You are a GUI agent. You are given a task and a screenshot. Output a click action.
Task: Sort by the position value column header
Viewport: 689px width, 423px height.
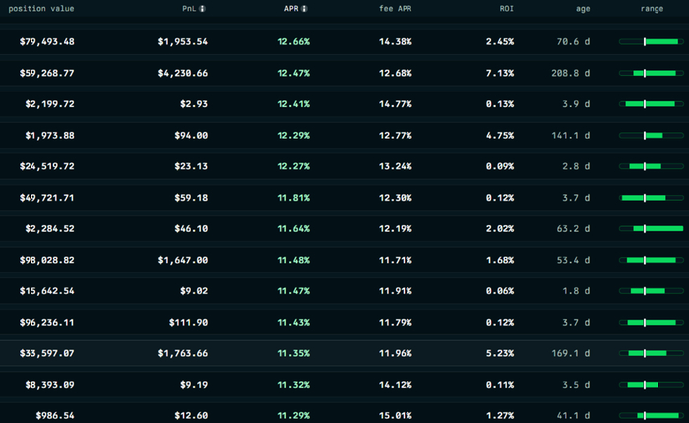point(38,9)
